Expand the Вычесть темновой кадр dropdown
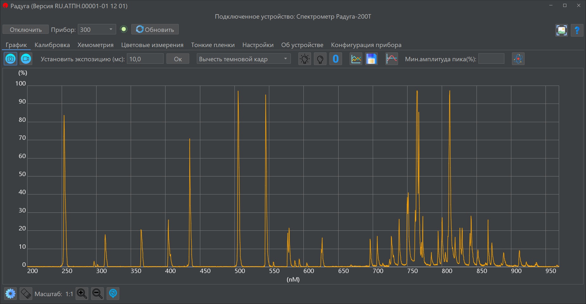Image resolution: width=586 pixels, height=304 pixels. [243, 59]
